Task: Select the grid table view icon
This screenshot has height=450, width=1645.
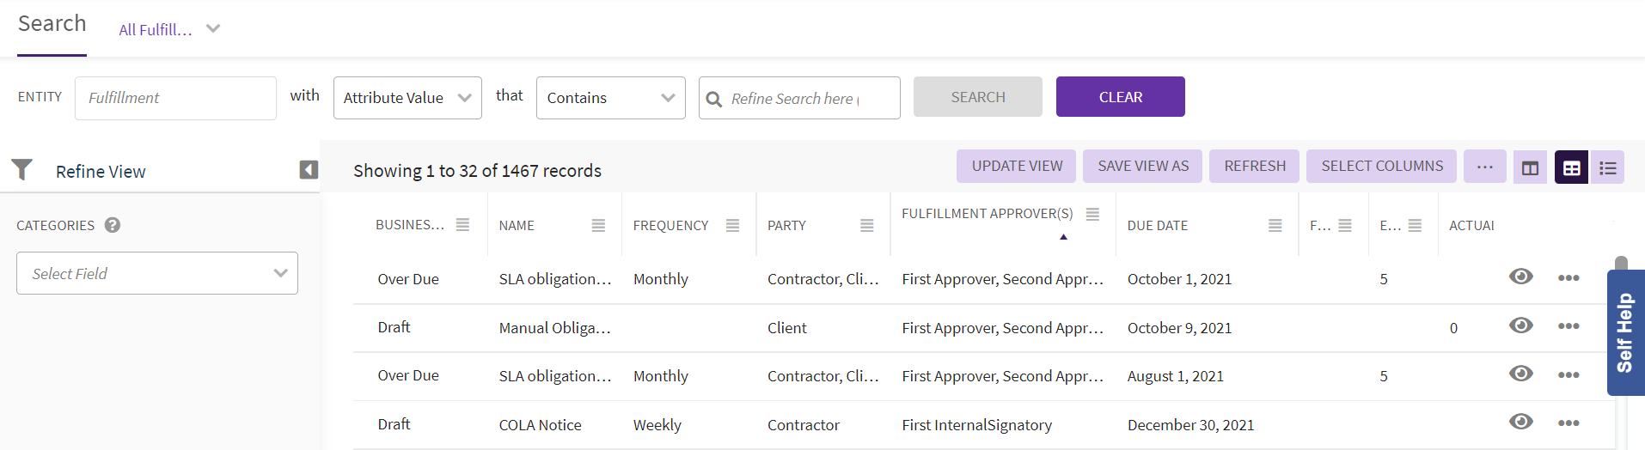Action: 1571,167
